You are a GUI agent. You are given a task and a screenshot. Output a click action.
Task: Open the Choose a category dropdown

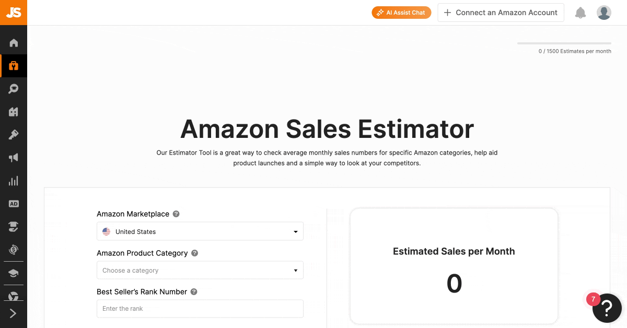pyautogui.click(x=200, y=271)
